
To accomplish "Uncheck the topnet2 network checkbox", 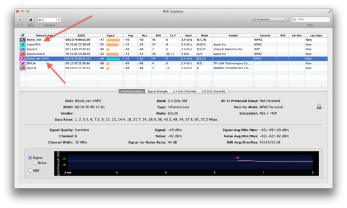I will coord(23,49).
